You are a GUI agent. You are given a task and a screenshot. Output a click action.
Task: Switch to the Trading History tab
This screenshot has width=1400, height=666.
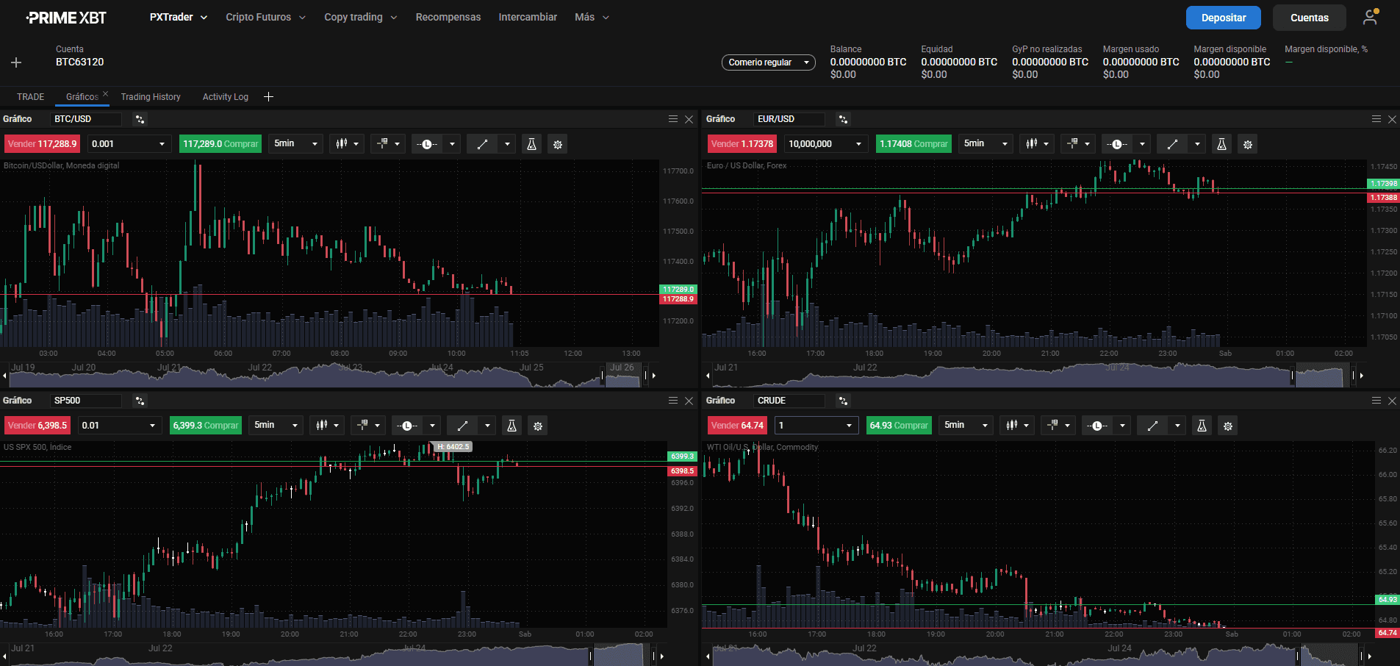pyautogui.click(x=151, y=97)
